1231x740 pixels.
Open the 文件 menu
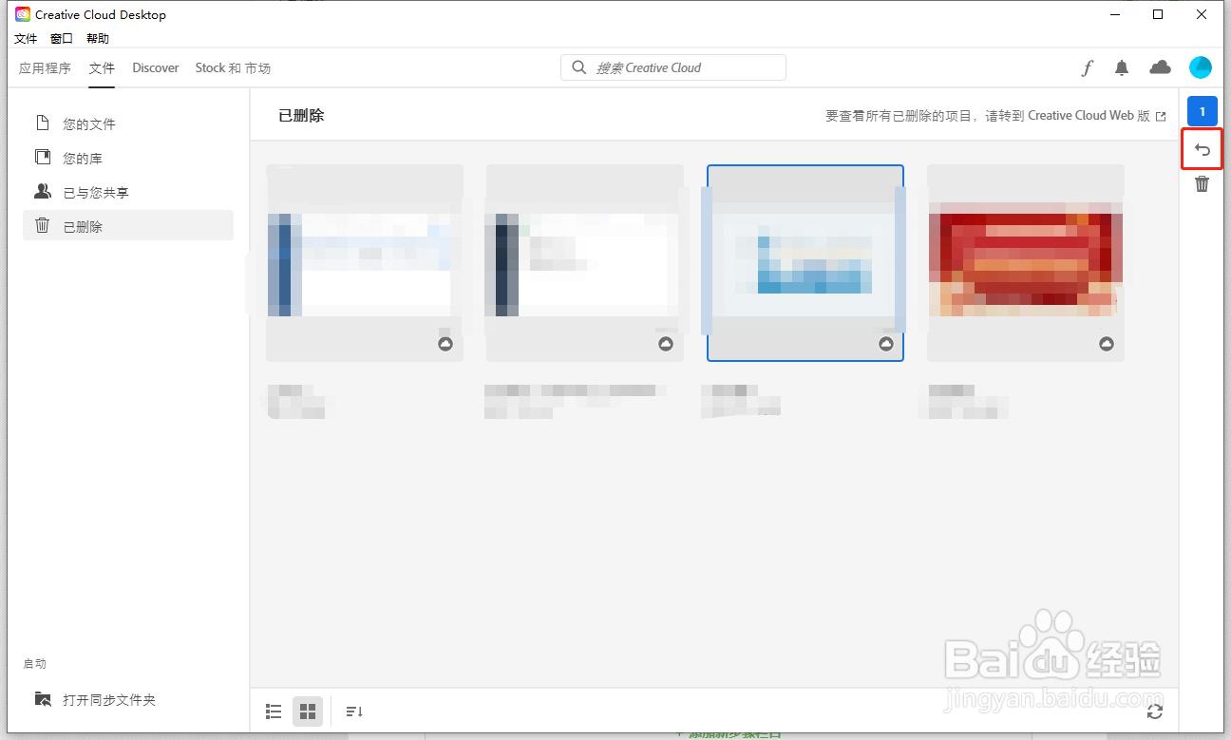click(26, 39)
